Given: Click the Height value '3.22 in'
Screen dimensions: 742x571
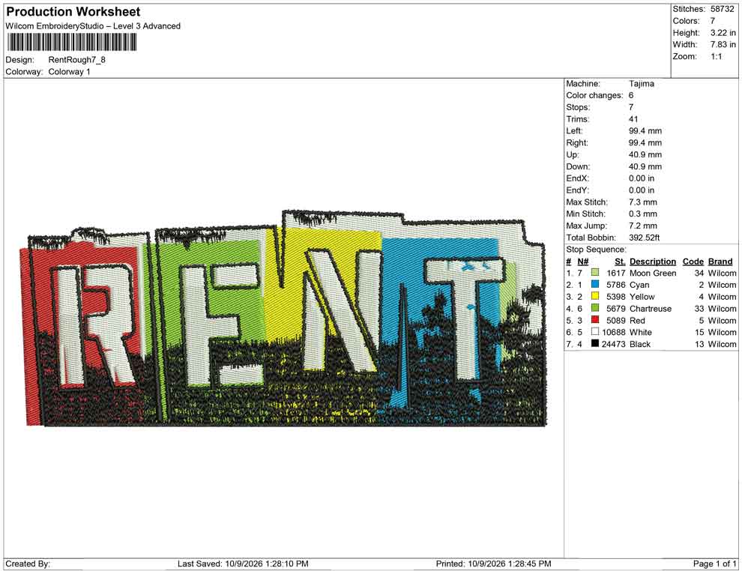Looking at the screenshot, I should [x=723, y=33].
